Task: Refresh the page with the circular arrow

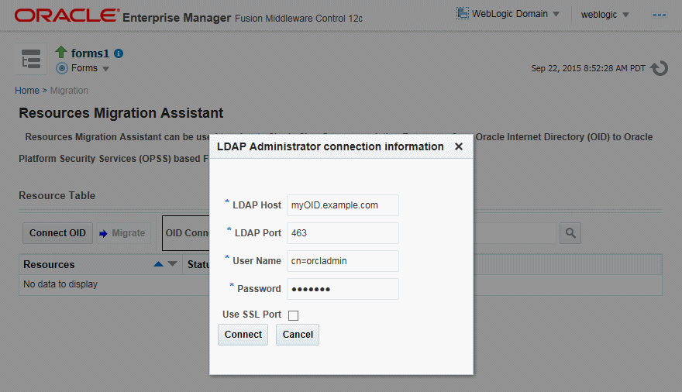Action: tap(659, 68)
